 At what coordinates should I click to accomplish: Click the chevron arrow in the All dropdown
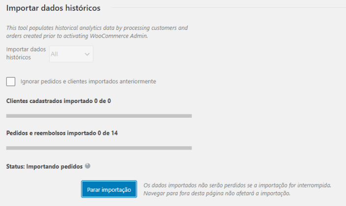click(87, 54)
